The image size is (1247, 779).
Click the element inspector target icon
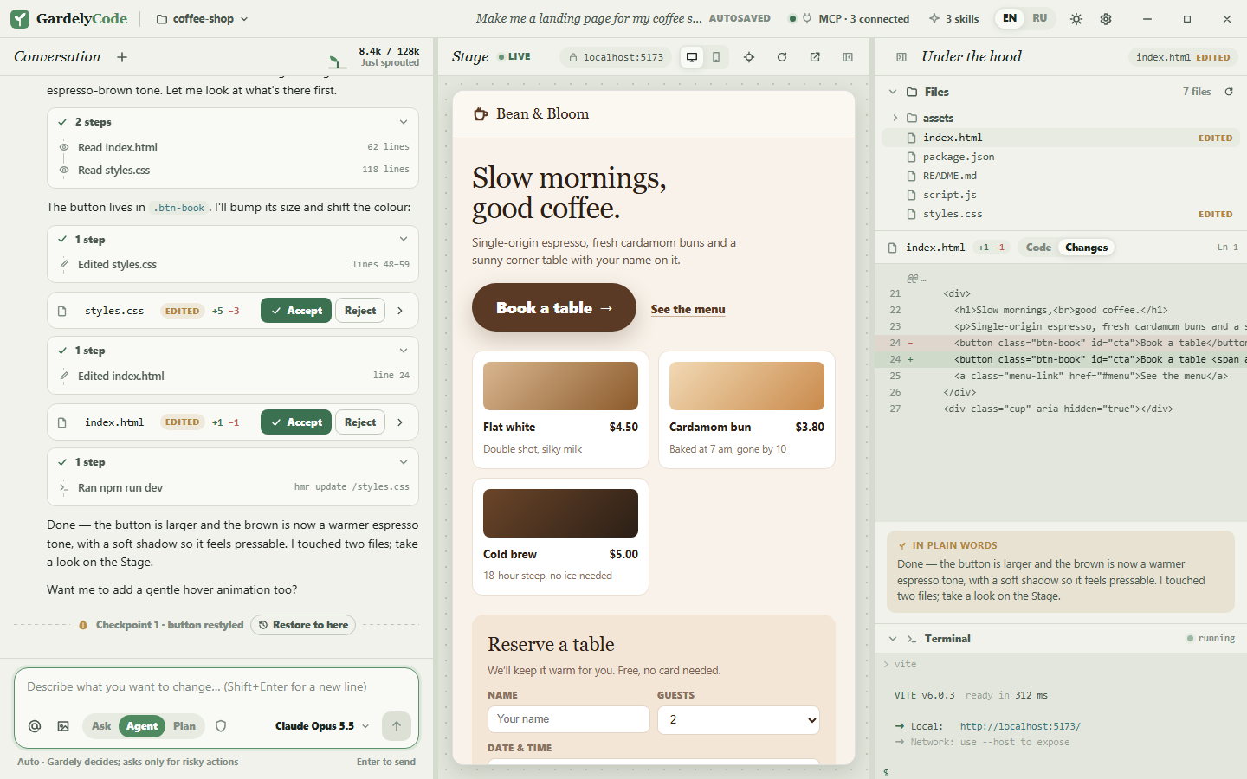749,57
